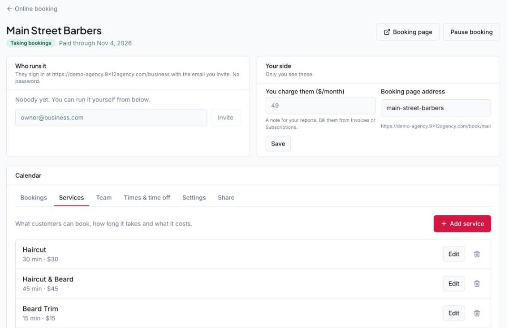Switch to the Team tab
The image size is (507, 328).
coord(104,198)
